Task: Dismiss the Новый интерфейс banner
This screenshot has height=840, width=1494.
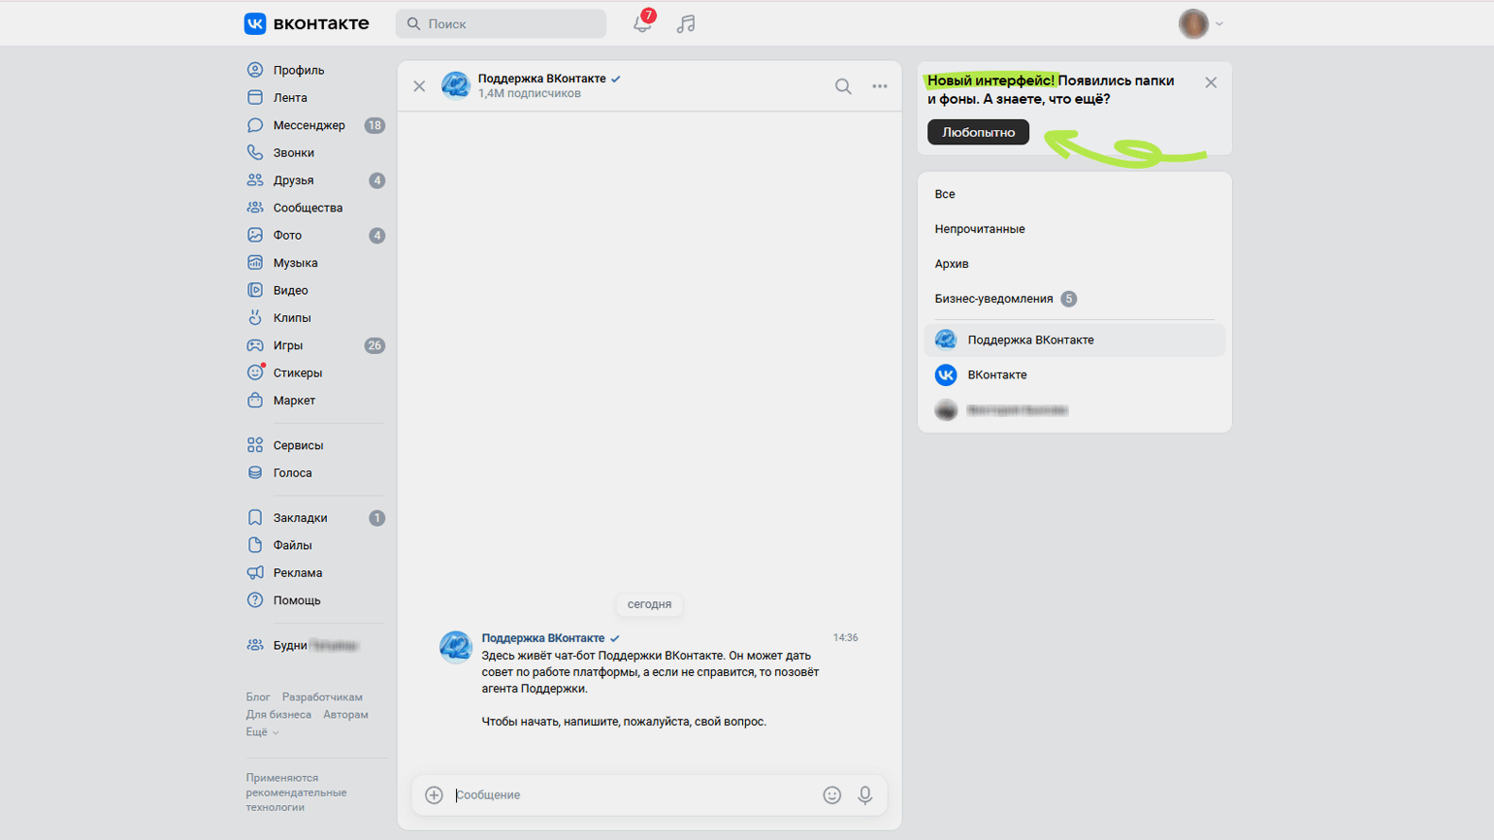Action: pos(1210,82)
